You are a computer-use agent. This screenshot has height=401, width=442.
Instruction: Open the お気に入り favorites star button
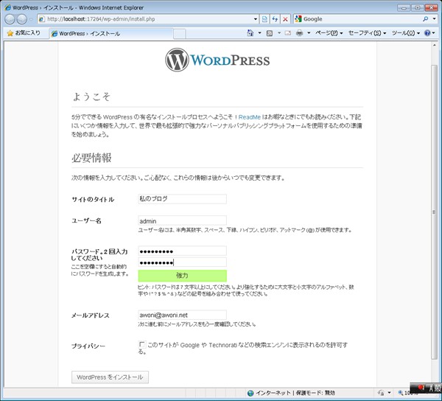pyautogui.click(x=24, y=33)
